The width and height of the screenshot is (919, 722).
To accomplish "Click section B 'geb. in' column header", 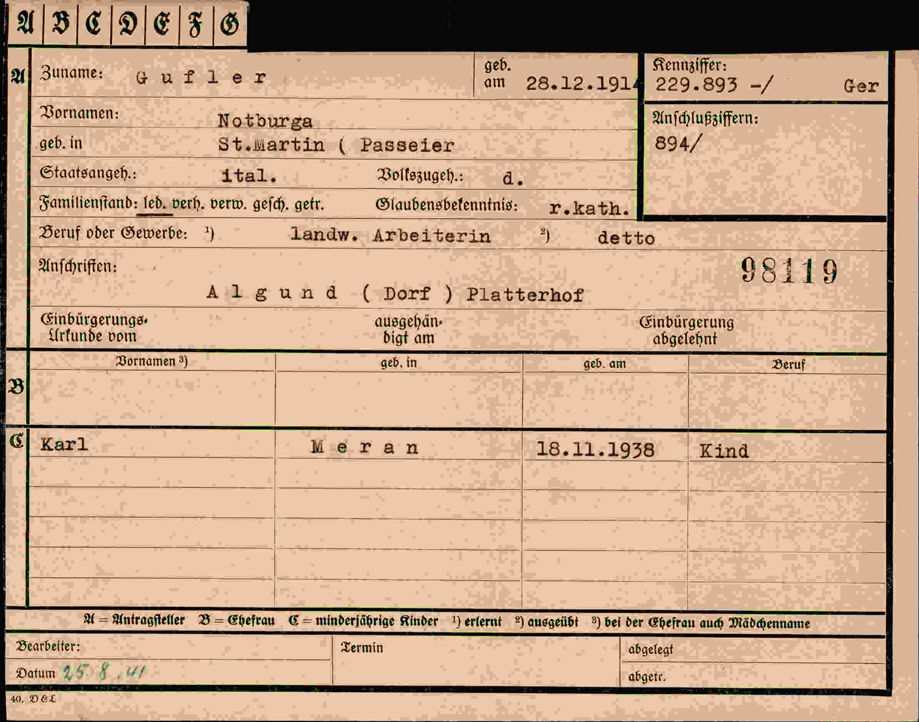I will pyautogui.click(x=399, y=363).
